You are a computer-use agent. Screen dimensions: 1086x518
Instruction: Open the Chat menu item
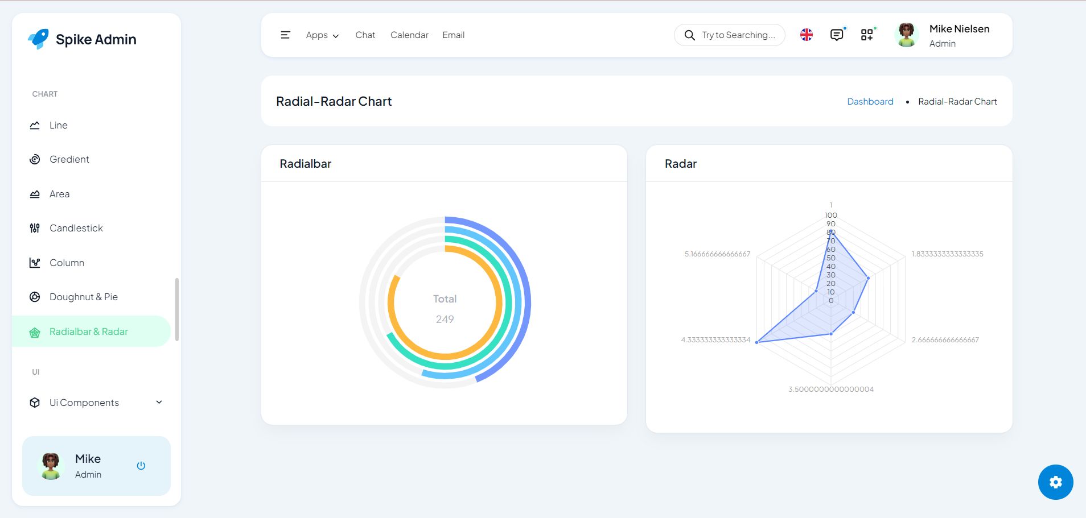point(365,35)
